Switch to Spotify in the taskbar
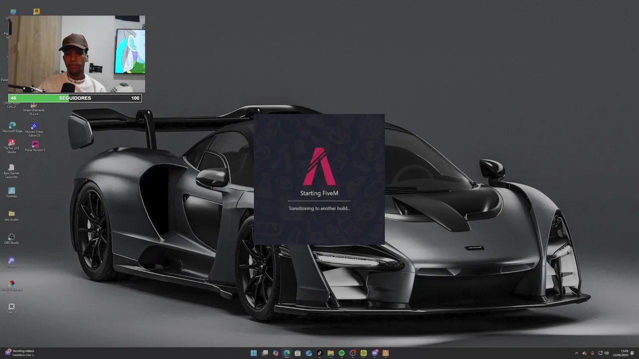Image resolution: width=639 pixels, height=359 pixels. [341, 353]
